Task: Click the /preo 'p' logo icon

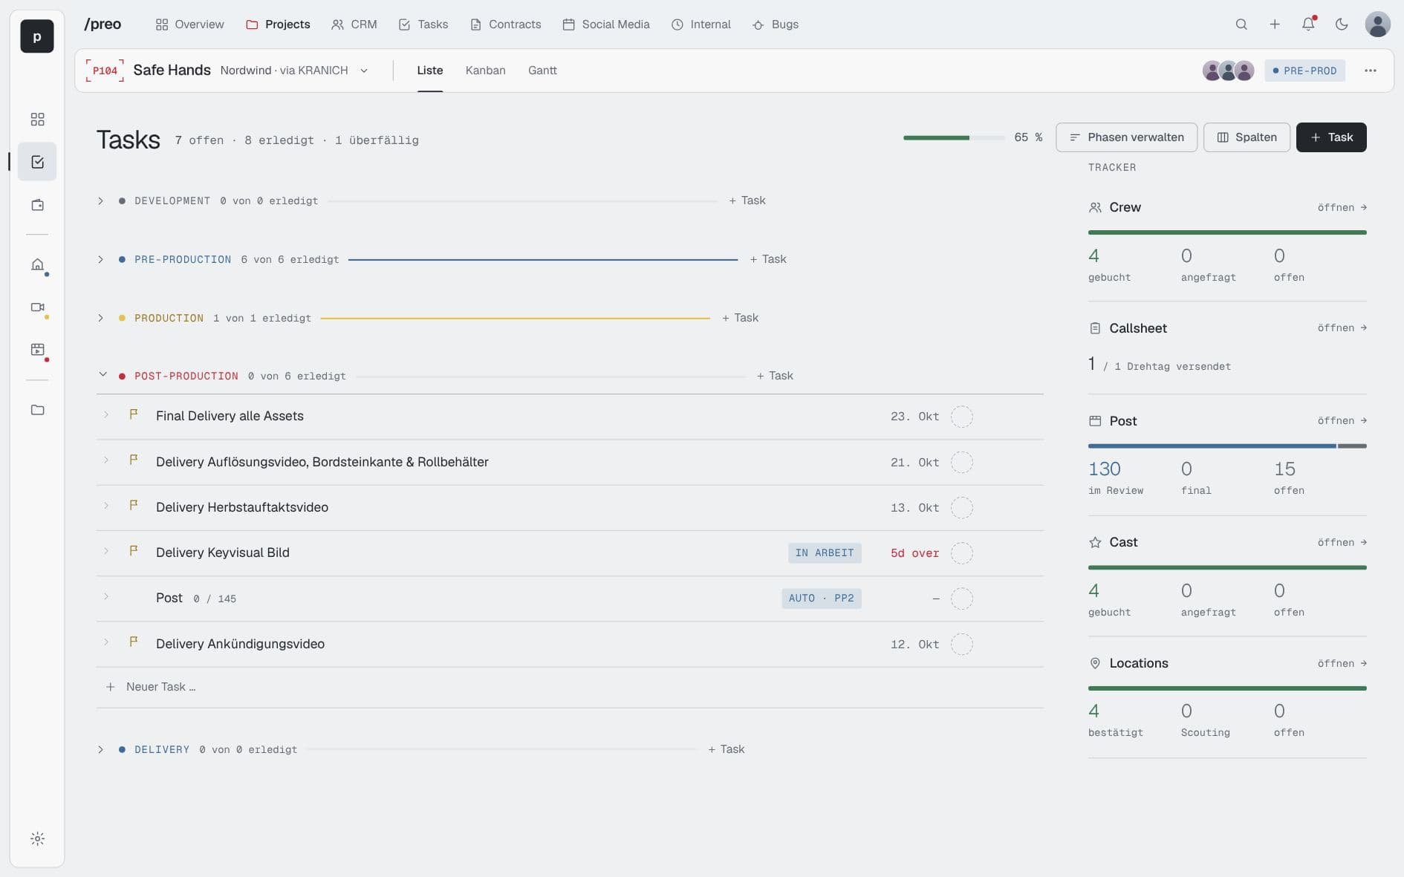Action: 37,36
